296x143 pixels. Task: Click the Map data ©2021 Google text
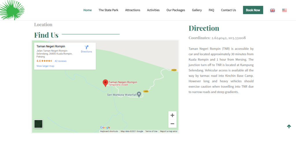[132, 131]
